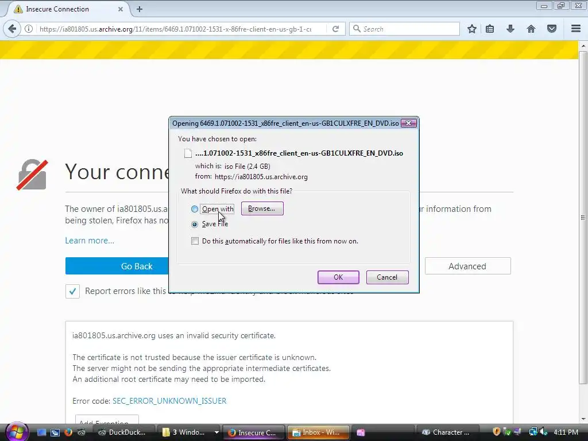Launch Firefox from quick launch
The width and height of the screenshot is (588, 441).
pos(68,432)
